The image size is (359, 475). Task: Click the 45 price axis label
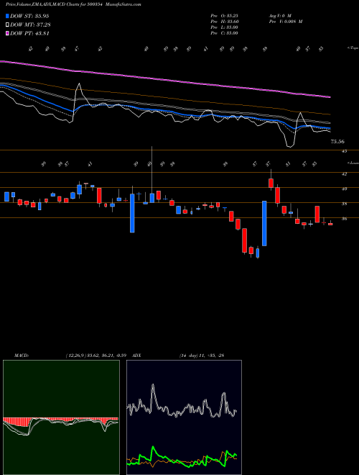pyautogui.click(x=344, y=151)
